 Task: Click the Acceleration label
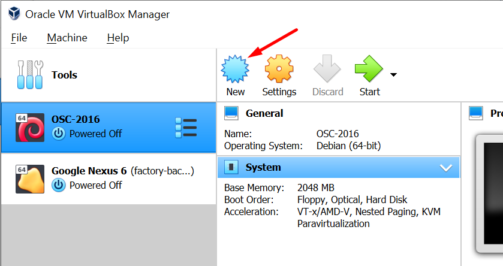tap(251, 212)
